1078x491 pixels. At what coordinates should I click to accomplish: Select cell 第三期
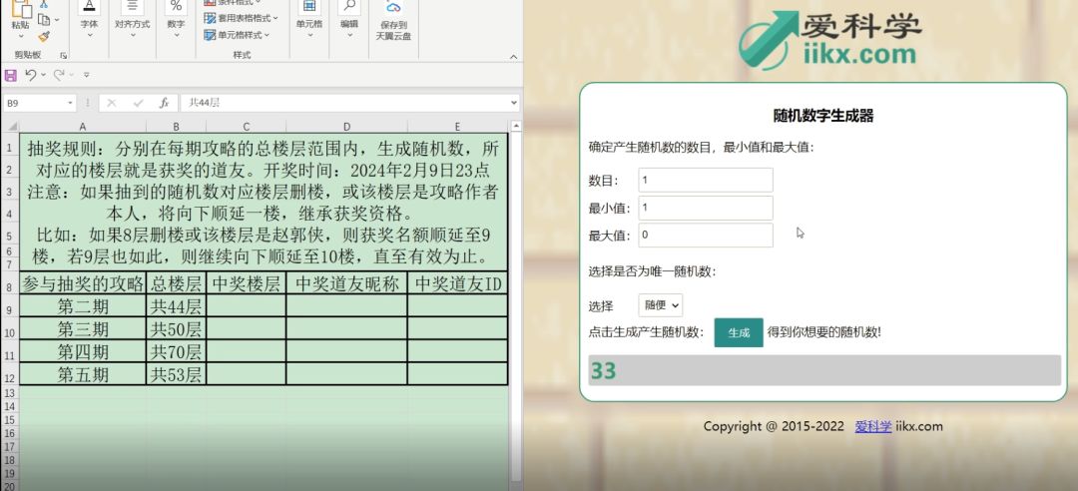point(83,328)
